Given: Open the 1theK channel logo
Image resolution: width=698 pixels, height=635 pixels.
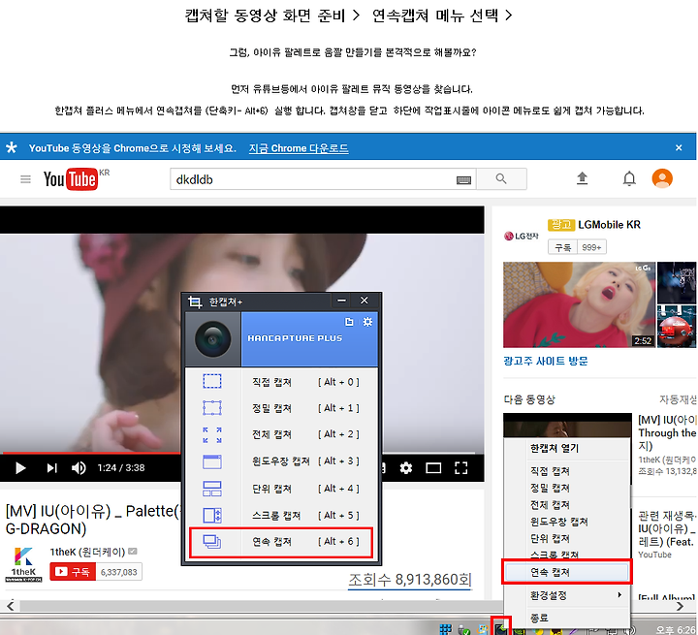Looking at the screenshot, I should (23, 564).
